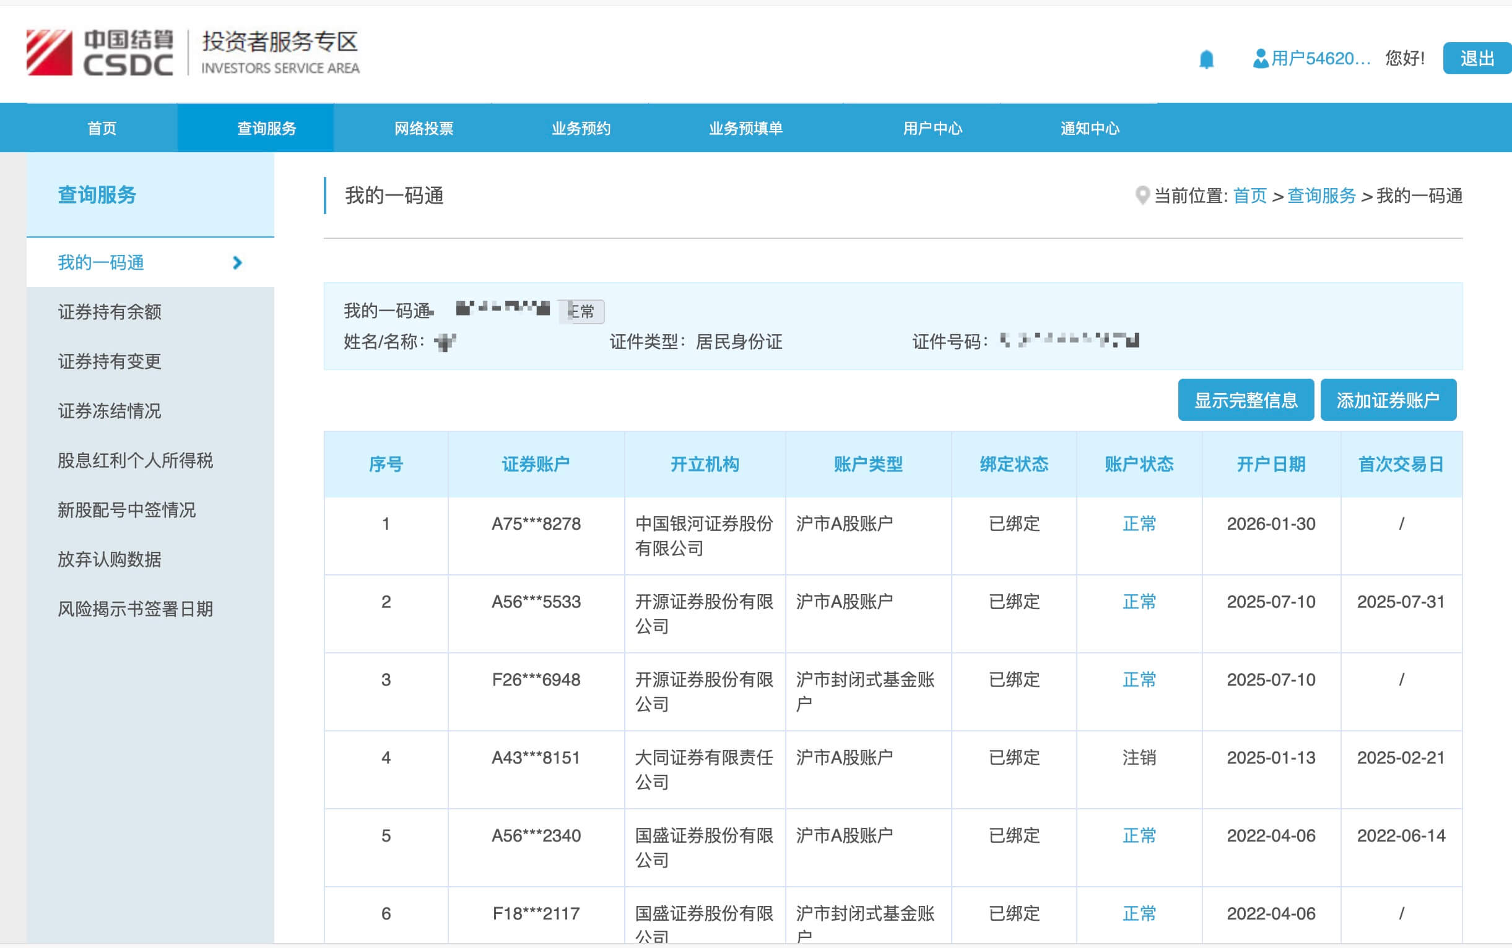Click 正常 status link for account A75***8278
Viewport: 1512px width, 948px height.
click(x=1139, y=524)
